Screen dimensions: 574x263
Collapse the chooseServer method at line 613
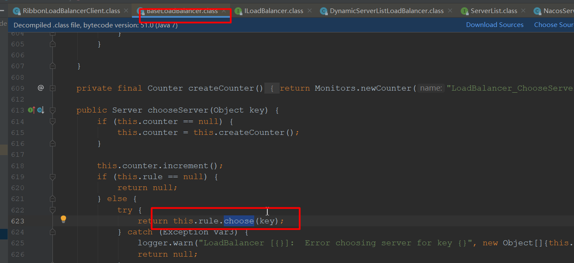point(52,110)
